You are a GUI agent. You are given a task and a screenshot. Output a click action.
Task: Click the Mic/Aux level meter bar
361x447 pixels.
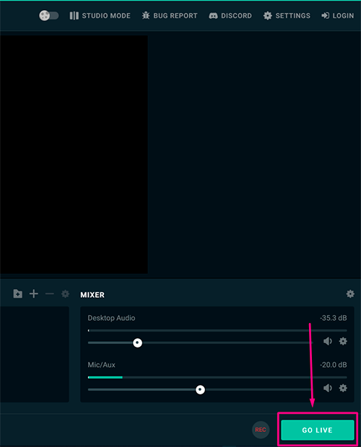tap(217, 378)
